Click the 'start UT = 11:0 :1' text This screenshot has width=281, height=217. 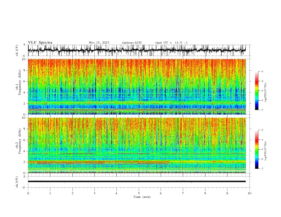[x=171, y=43]
